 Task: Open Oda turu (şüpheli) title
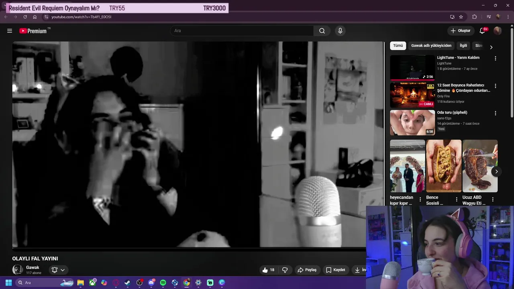tap(452, 113)
